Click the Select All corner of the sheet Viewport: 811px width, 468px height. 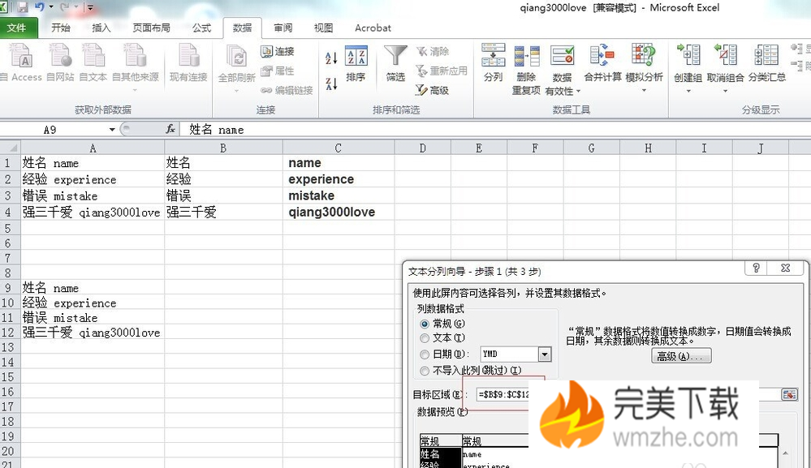click(x=11, y=148)
